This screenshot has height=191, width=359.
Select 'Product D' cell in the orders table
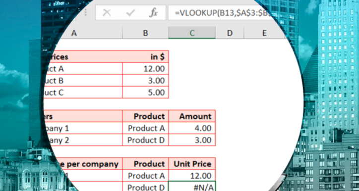pyautogui.click(x=145, y=140)
